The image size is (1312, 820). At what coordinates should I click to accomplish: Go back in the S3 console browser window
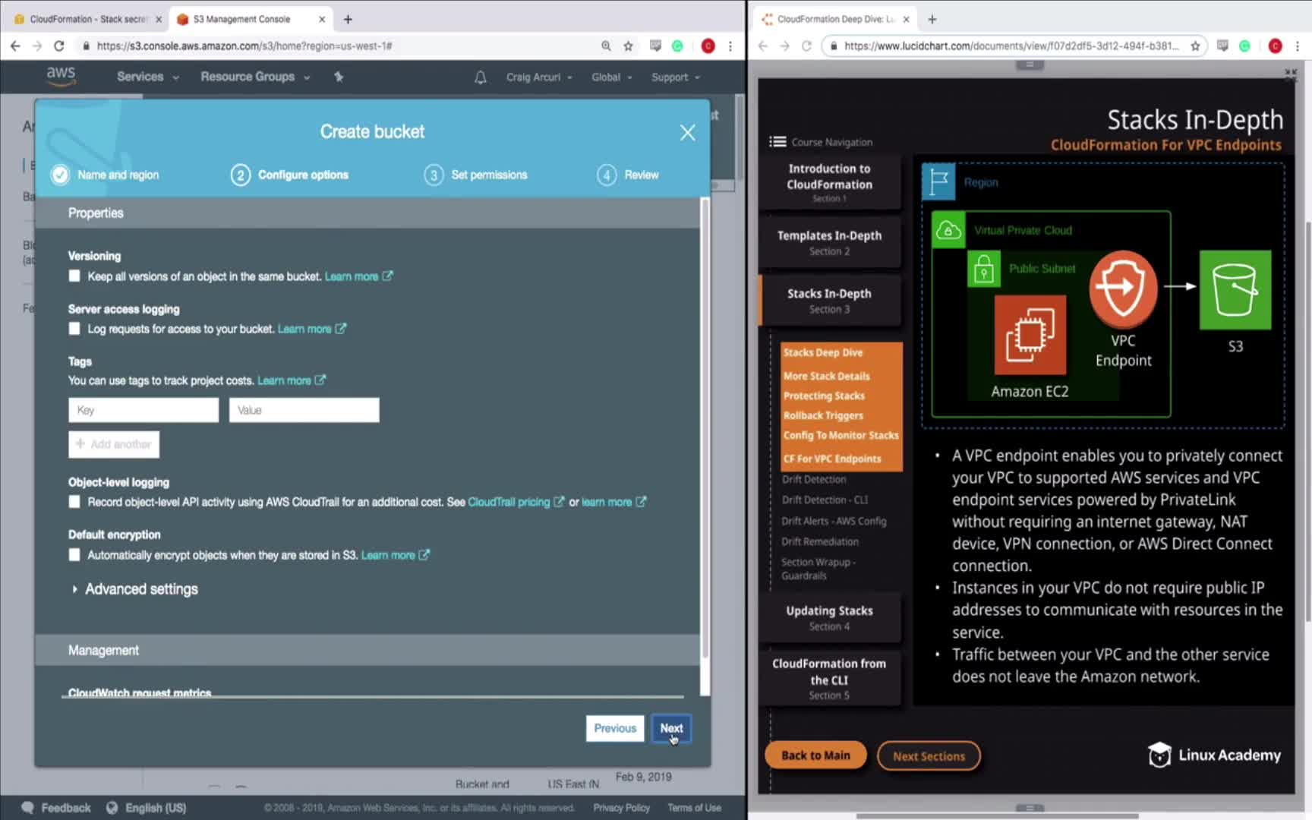(x=15, y=46)
